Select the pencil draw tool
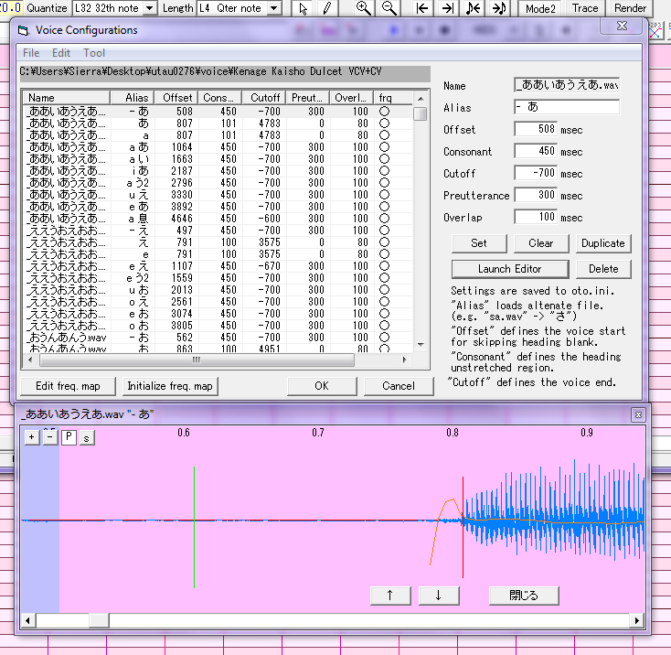This screenshot has height=655, width=671. (326, 8)
